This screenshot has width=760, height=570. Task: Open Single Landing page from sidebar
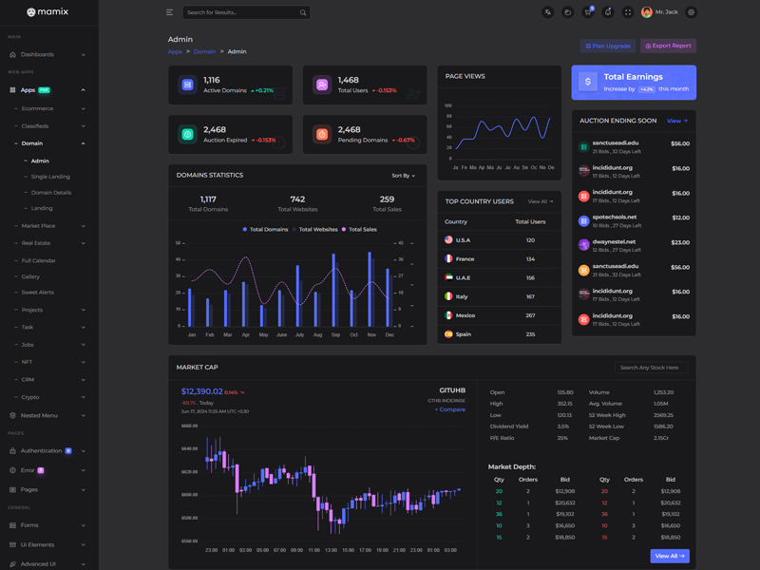pos(50,177)
